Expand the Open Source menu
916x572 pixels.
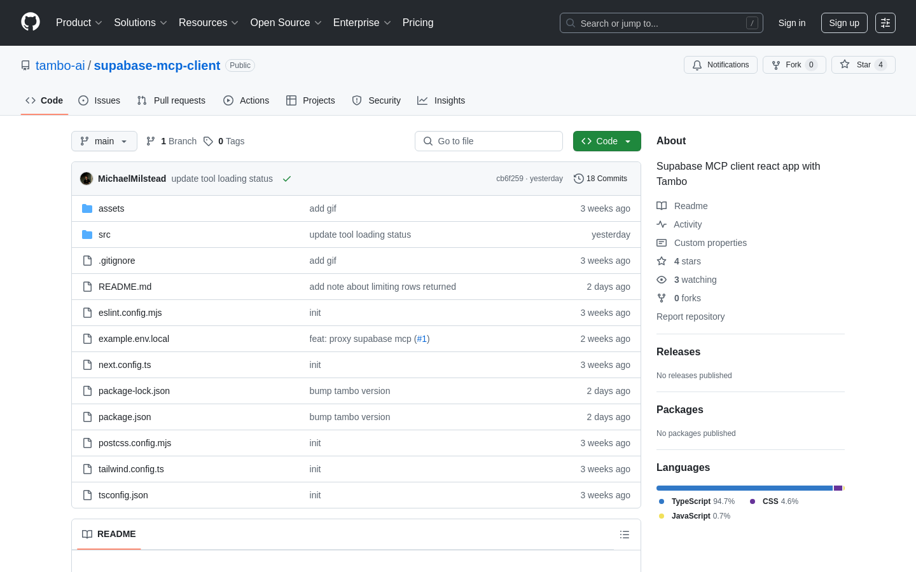286,23
